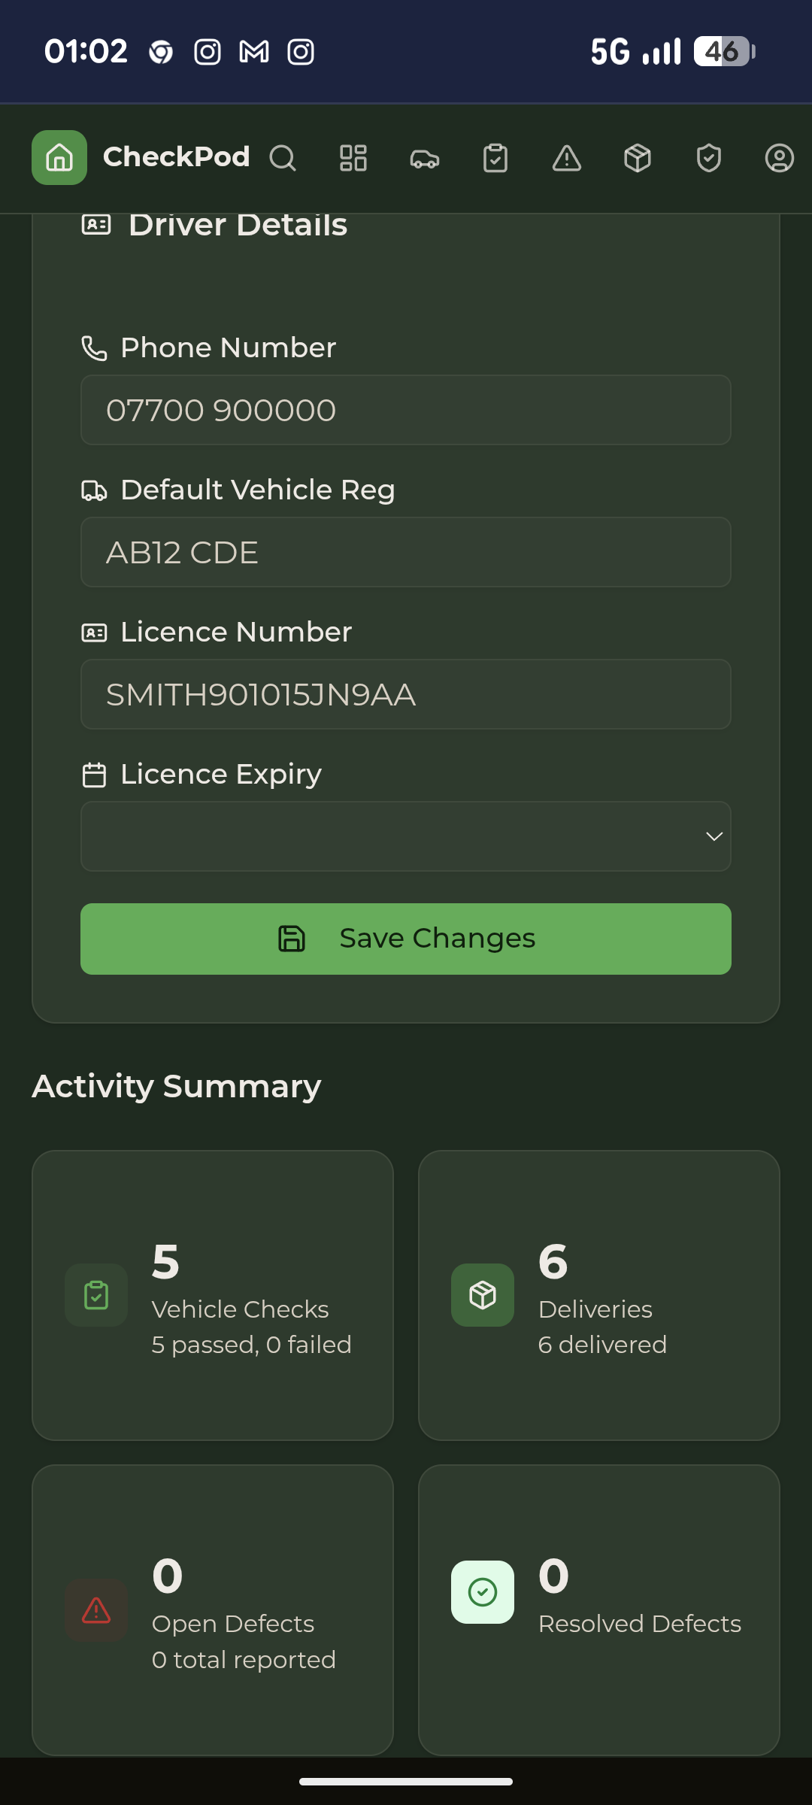Open the vehicles section via the van icon

point(424,158)
